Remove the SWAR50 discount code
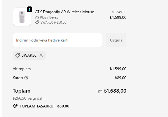 pos(41,55)
